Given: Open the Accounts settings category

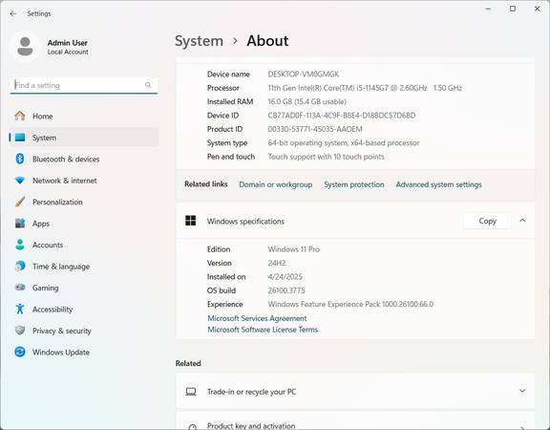Looking at the screenshot, I should coord(83,245).
